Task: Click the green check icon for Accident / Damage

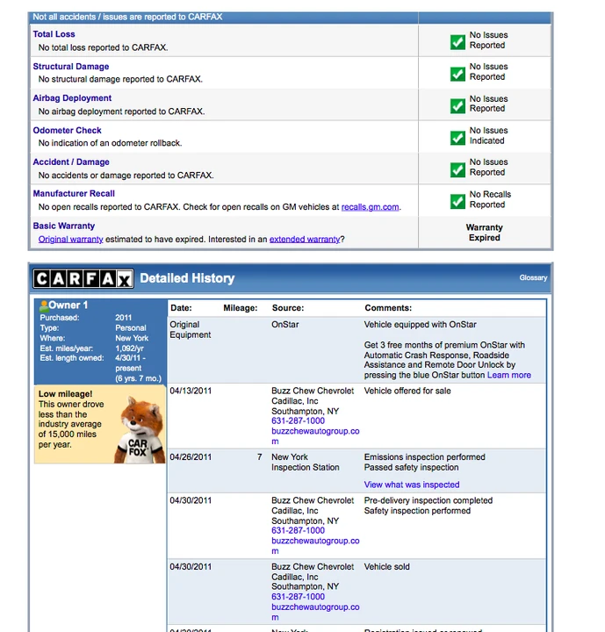Action: pos(457,169)
